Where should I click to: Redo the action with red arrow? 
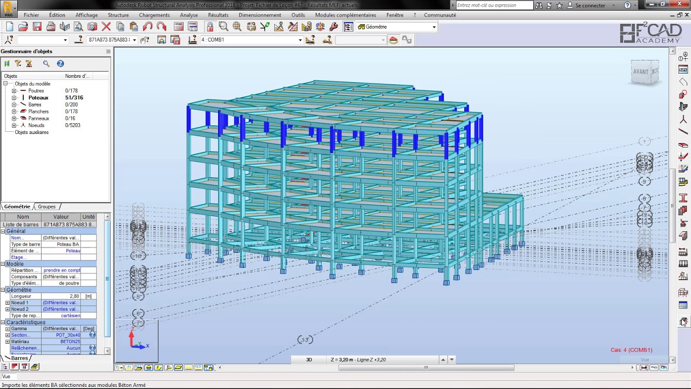161,26
